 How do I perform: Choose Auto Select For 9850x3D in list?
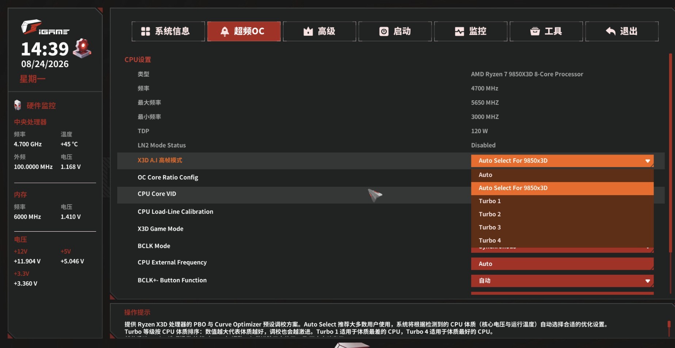pyautogui.click(x=562, y=188)
